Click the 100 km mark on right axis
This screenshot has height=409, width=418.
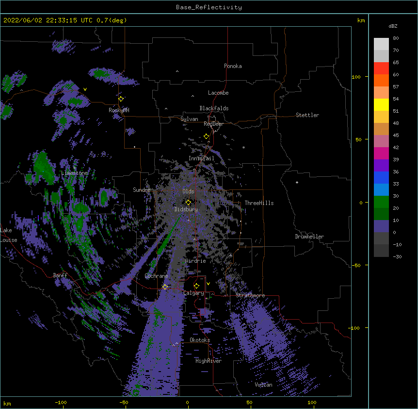356,77
